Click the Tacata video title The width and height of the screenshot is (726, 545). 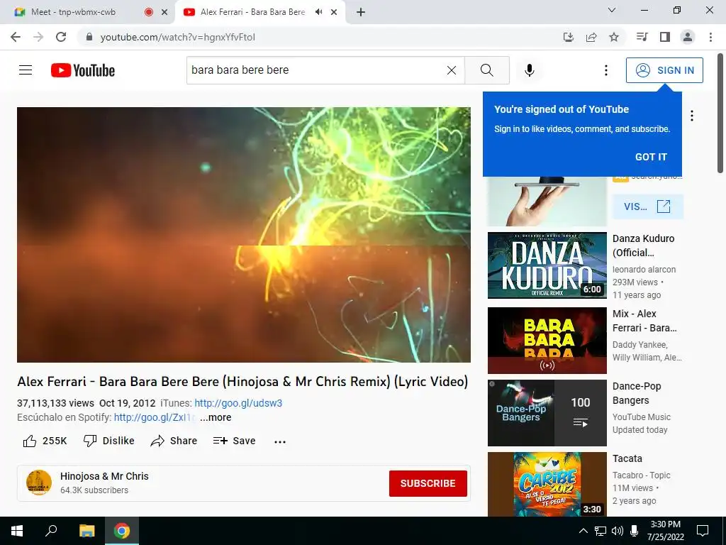(x=627, y=458)
